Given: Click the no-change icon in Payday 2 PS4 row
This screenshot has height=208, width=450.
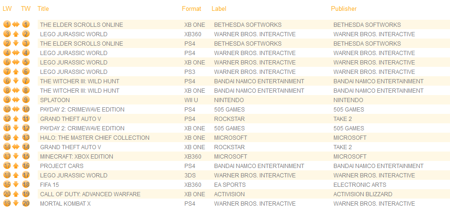Looking at the screenshot, I should (16, 109).
